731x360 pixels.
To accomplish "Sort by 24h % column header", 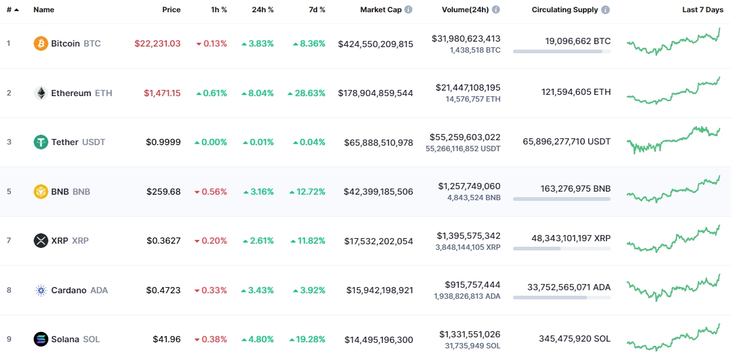I will pyautogui.click(x=263, y=10).
